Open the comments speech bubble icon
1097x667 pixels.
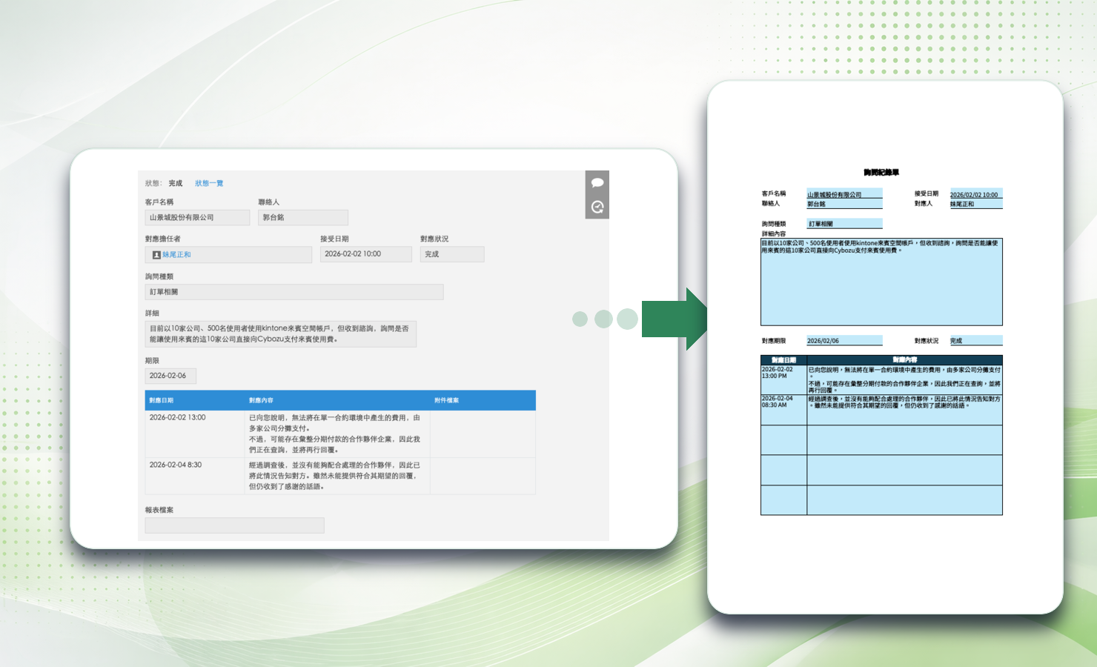tap(597, 182)
